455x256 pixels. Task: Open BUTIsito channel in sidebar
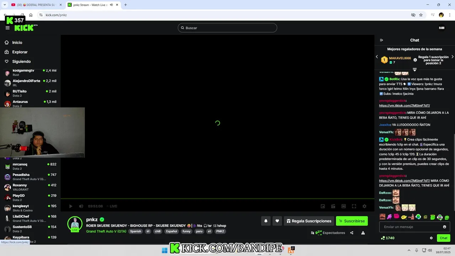[30, 94]
